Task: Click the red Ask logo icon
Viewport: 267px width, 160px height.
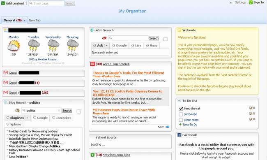Action: 104,38
